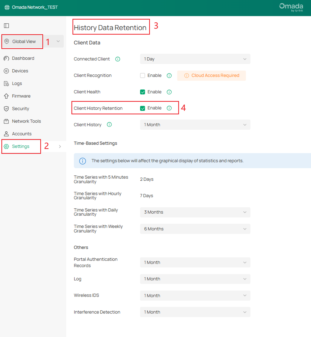Click the Logs document icon

tap(6, 84)
